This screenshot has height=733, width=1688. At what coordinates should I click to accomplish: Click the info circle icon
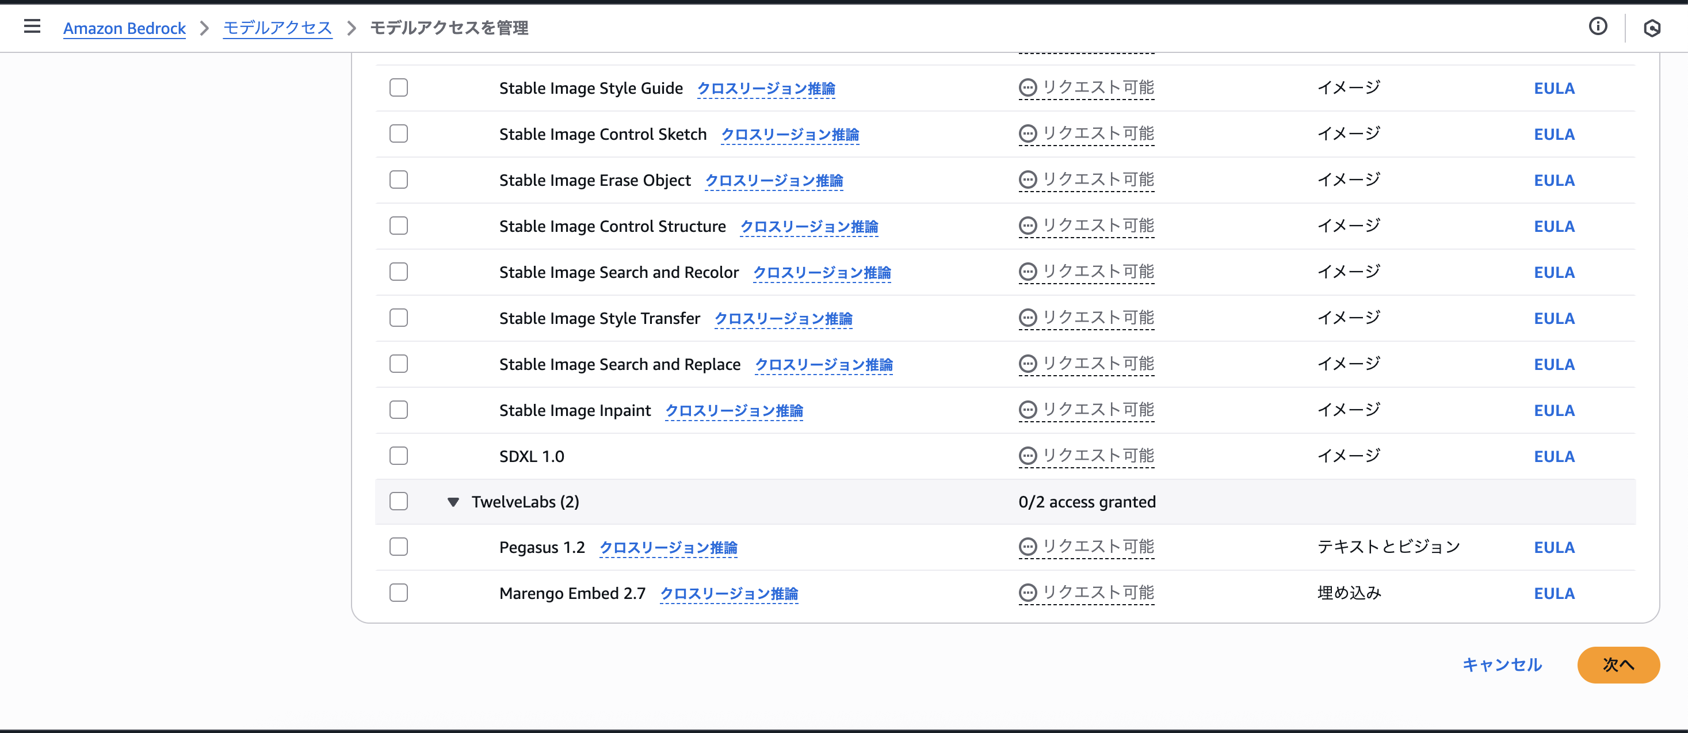tap(1598, 27)
